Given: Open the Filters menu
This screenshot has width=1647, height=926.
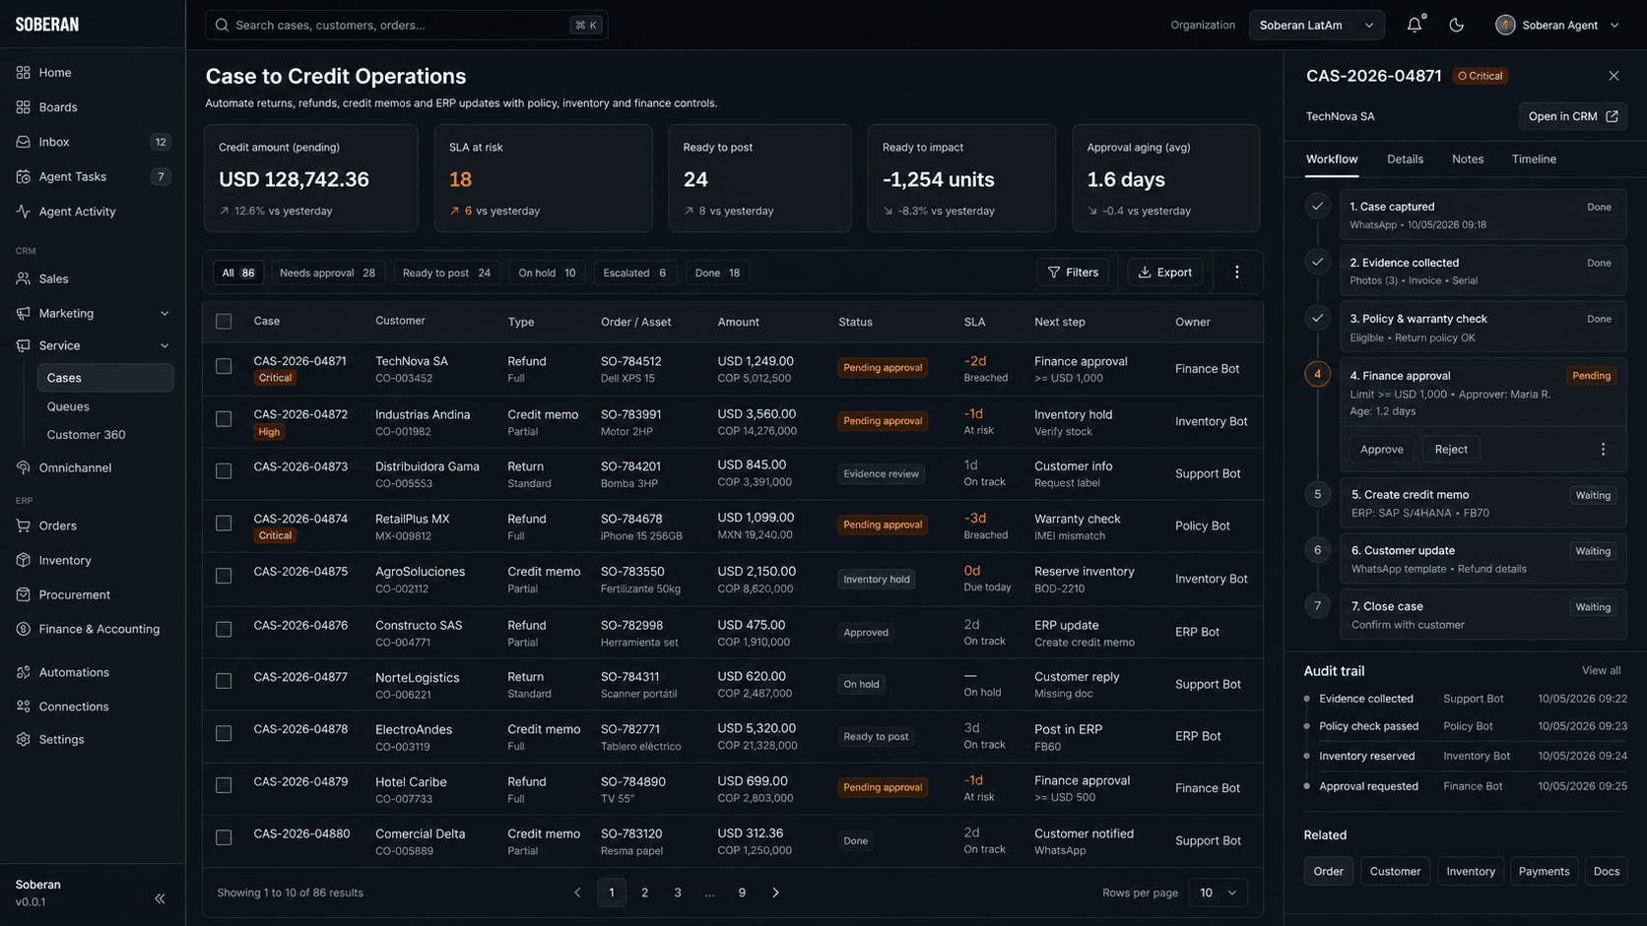Looking at the screenshot, I should [1073, 273].
